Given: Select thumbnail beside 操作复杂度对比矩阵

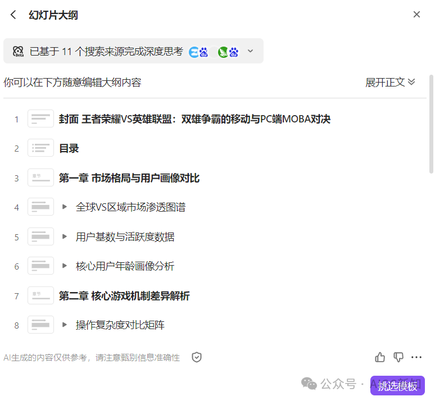Looking at the screenshot, I should pos(40,325).
